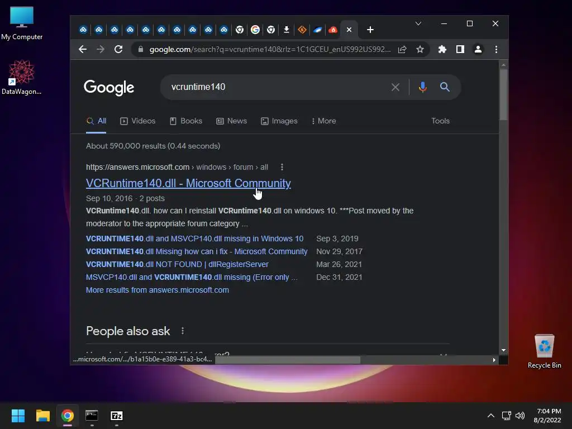Click the scroll-up arrow of the page scrollbar

point(503,65)
